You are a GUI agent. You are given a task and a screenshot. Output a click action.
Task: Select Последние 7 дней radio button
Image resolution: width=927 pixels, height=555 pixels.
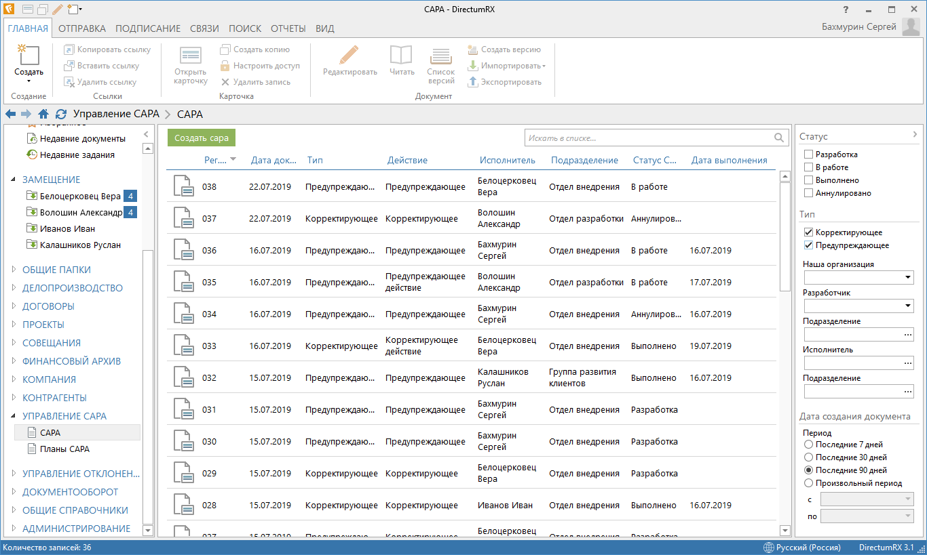click(x=808, y=445)
